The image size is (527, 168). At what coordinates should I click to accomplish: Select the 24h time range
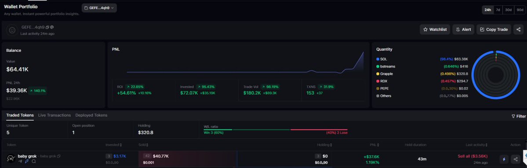click(487, 10)
